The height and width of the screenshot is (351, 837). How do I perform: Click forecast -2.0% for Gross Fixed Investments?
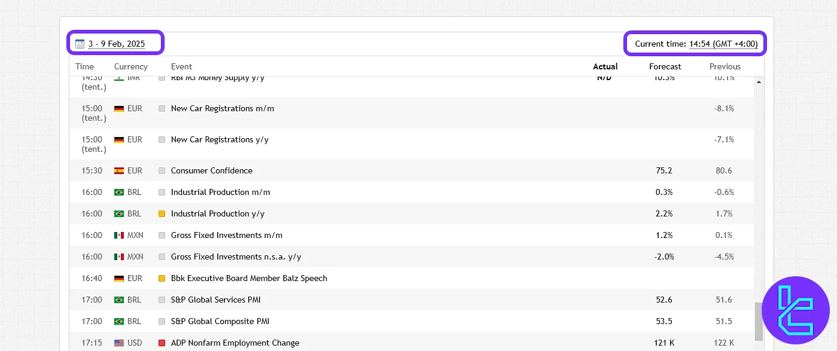pos(664,257)
